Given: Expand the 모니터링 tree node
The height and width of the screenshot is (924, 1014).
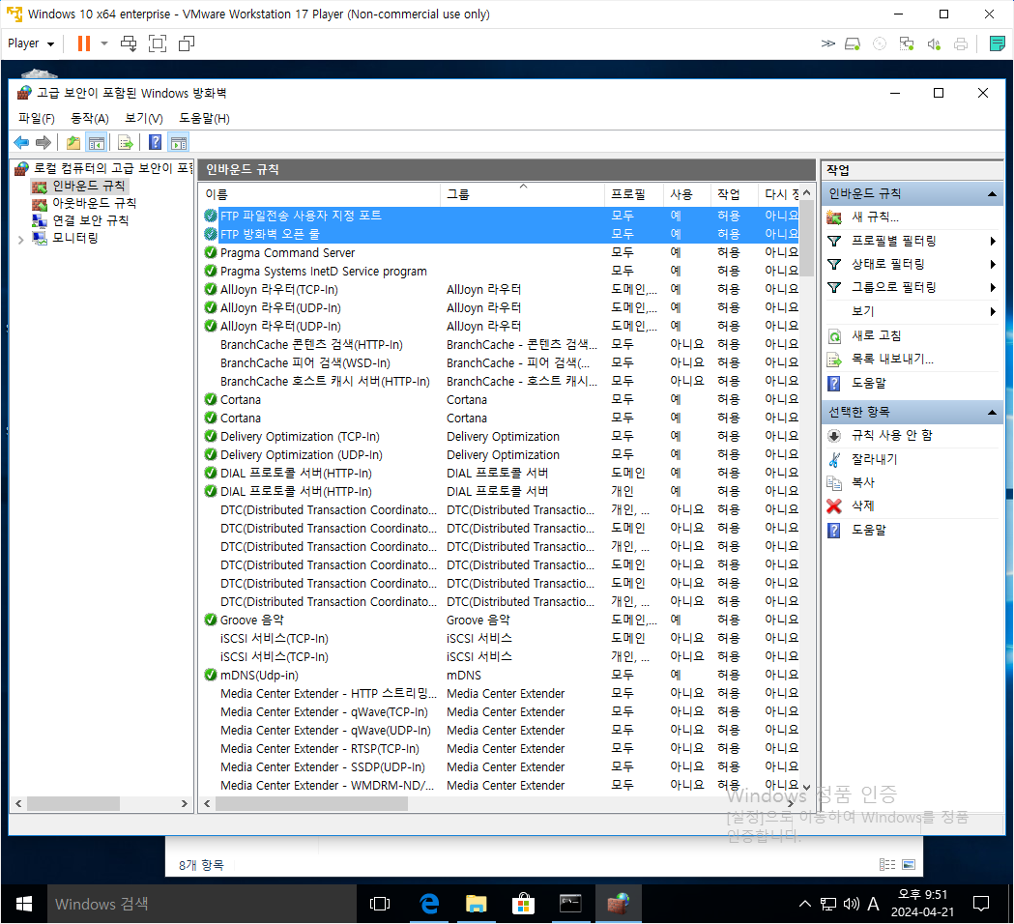Looking at the screenshot, I should [x=20, y=240].
